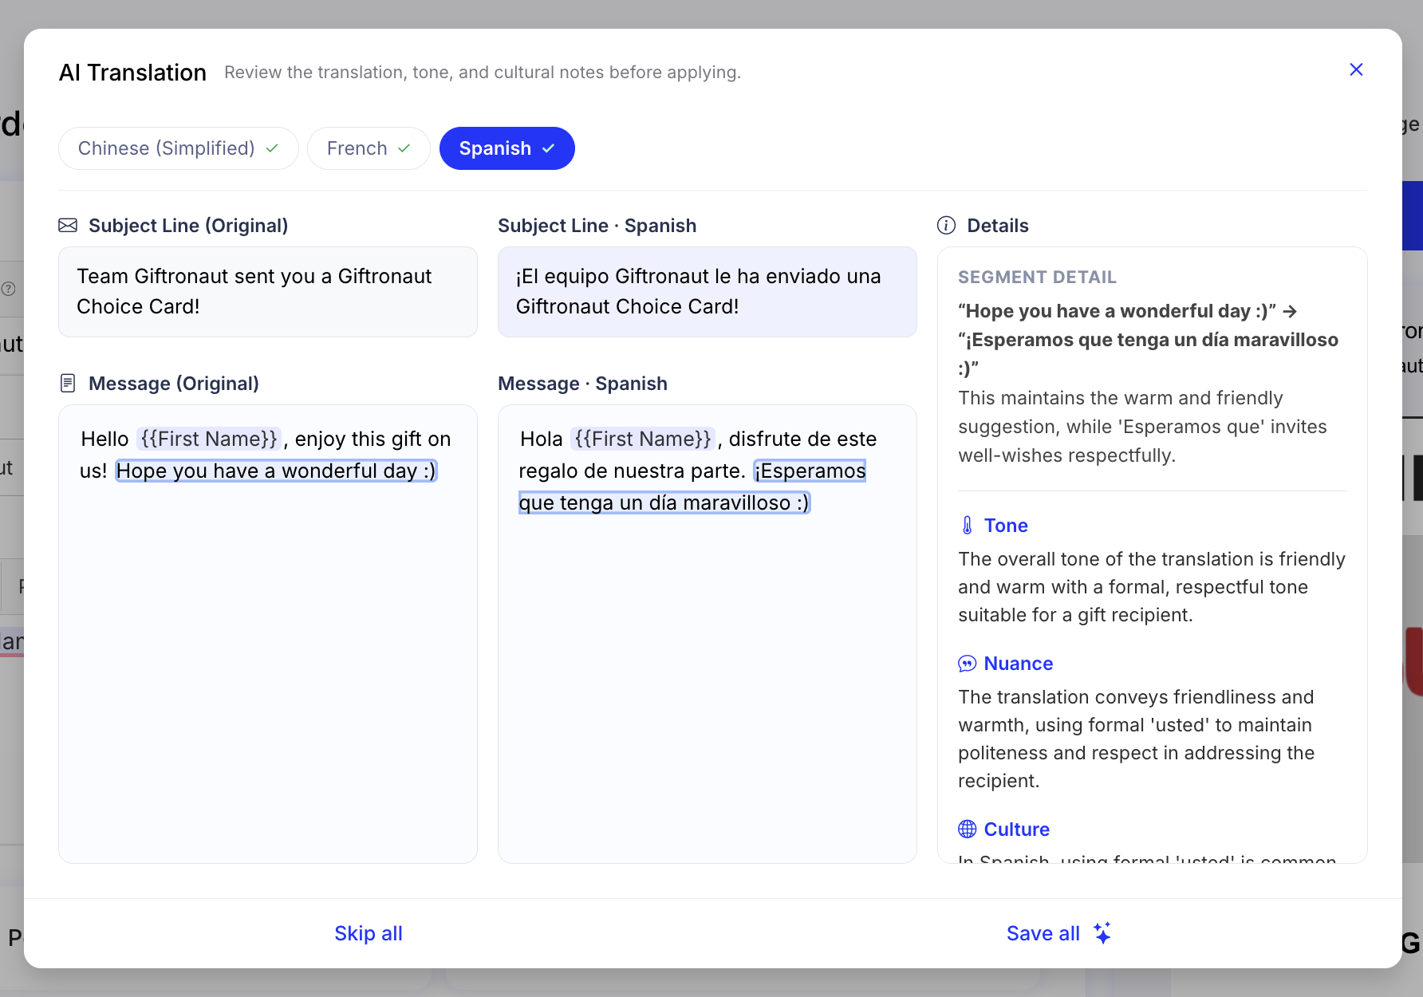
Task: Click the checkmark on the French tab
Action: point(404,148)
